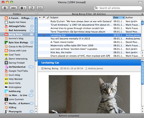Screen dimensions: 144x118
Task: Select Kickingbear bear icon feed
Action: click(6, 87)
